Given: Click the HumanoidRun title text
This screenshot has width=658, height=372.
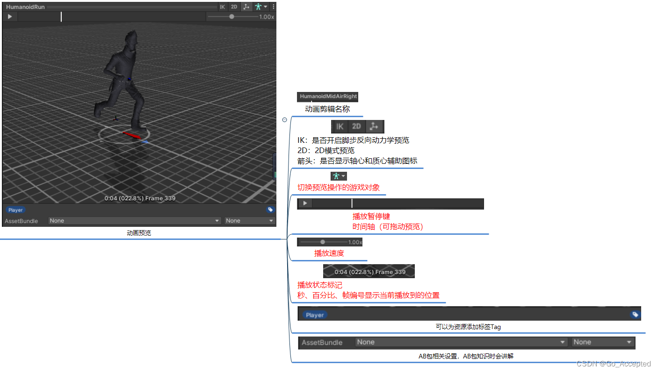Looking at the screenshot, I should 25,7.
